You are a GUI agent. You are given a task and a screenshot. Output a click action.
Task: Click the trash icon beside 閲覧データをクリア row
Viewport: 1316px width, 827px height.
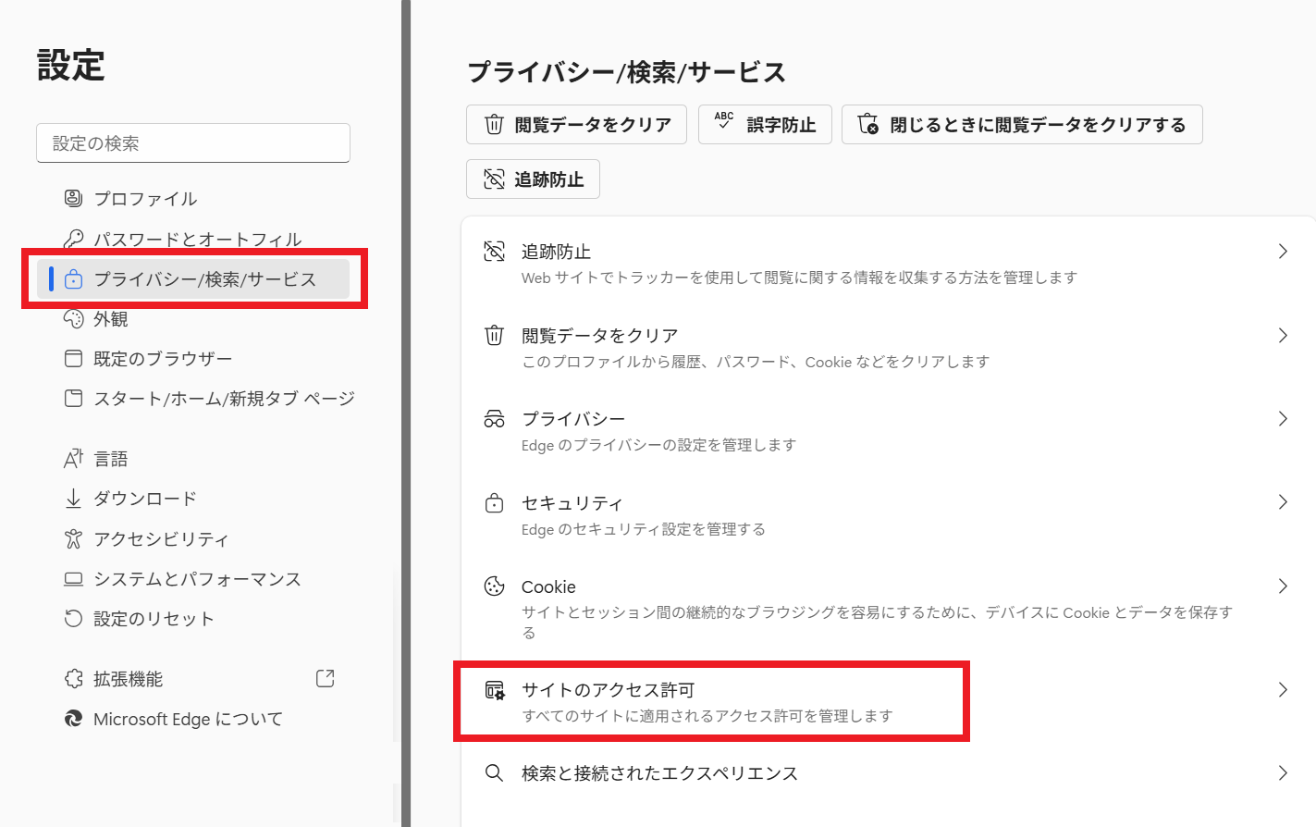point(495,335)
